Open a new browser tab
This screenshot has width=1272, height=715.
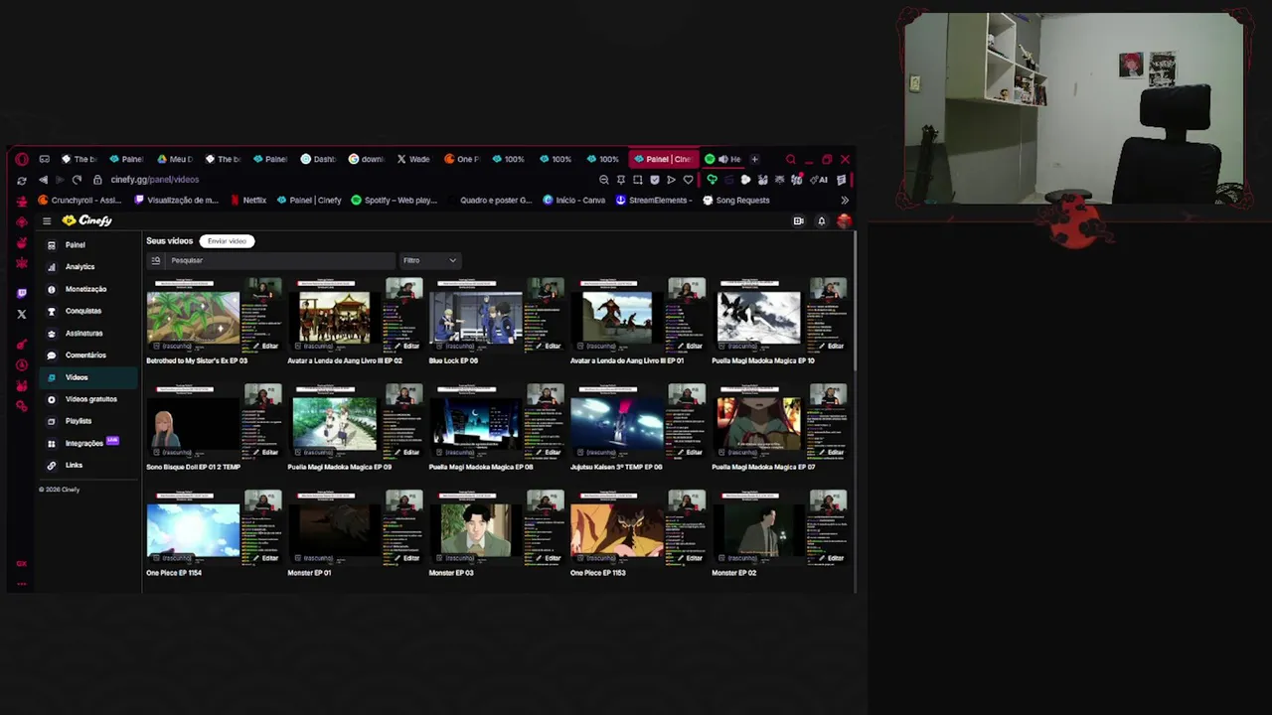(754, 159)
